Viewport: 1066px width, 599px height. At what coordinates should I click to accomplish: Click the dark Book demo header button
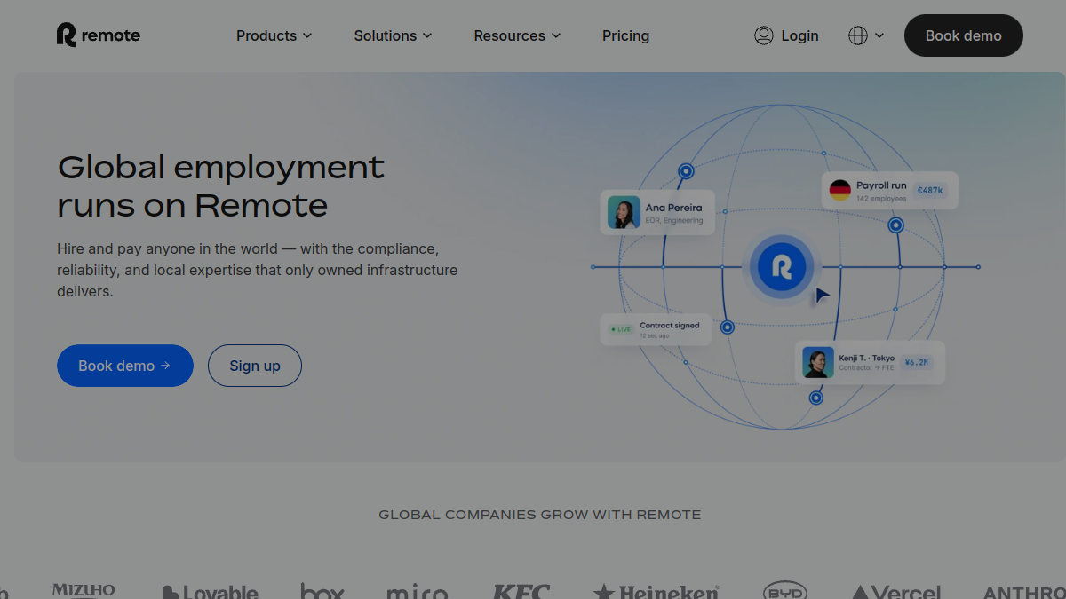point(963,35)
